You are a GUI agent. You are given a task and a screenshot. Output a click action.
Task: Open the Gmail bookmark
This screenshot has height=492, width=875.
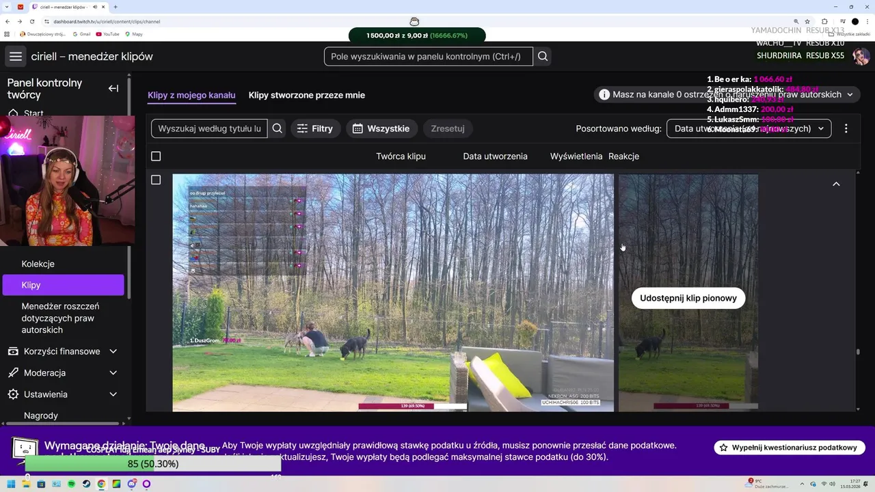click(x=81, y=33)
